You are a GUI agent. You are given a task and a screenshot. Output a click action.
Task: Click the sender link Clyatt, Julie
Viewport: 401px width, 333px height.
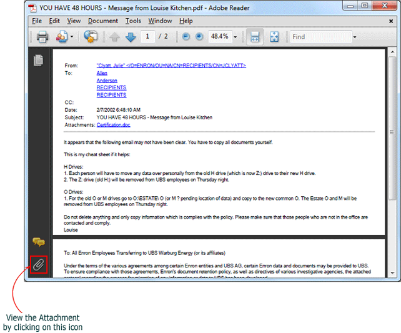[x=171, y=66]
